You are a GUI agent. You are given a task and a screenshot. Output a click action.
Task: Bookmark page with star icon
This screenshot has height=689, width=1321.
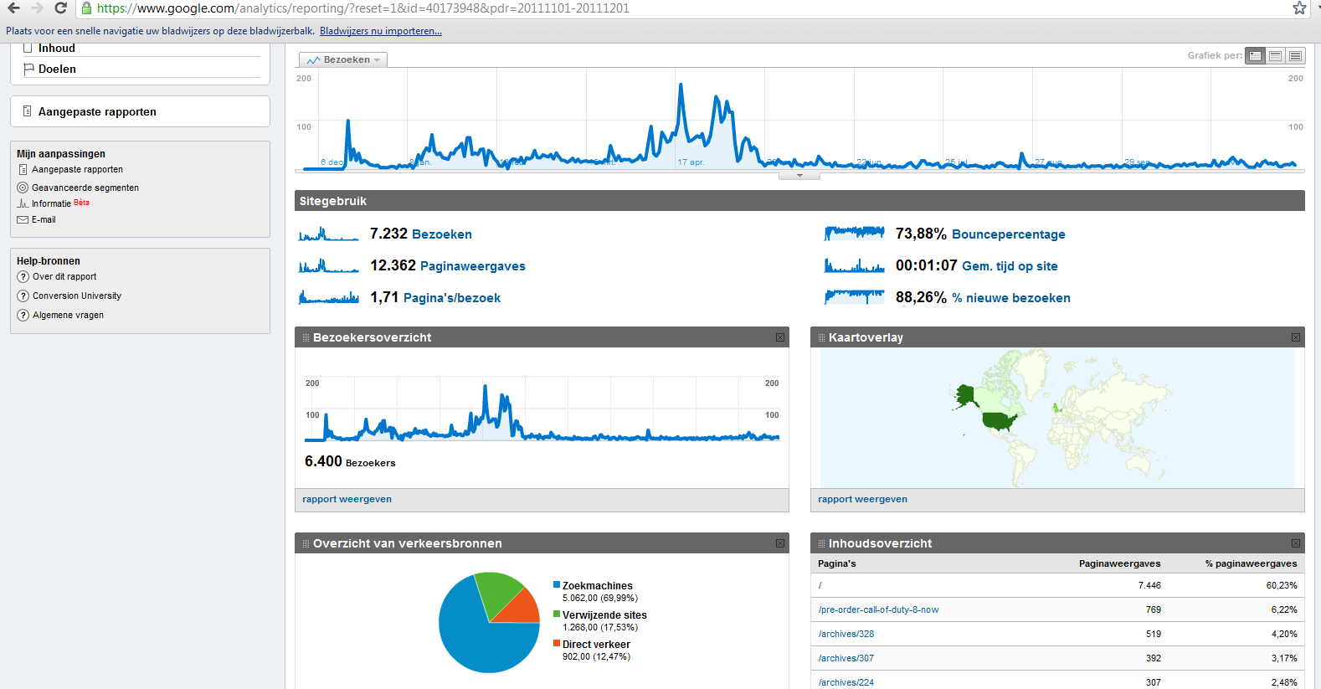point(1299,8)
